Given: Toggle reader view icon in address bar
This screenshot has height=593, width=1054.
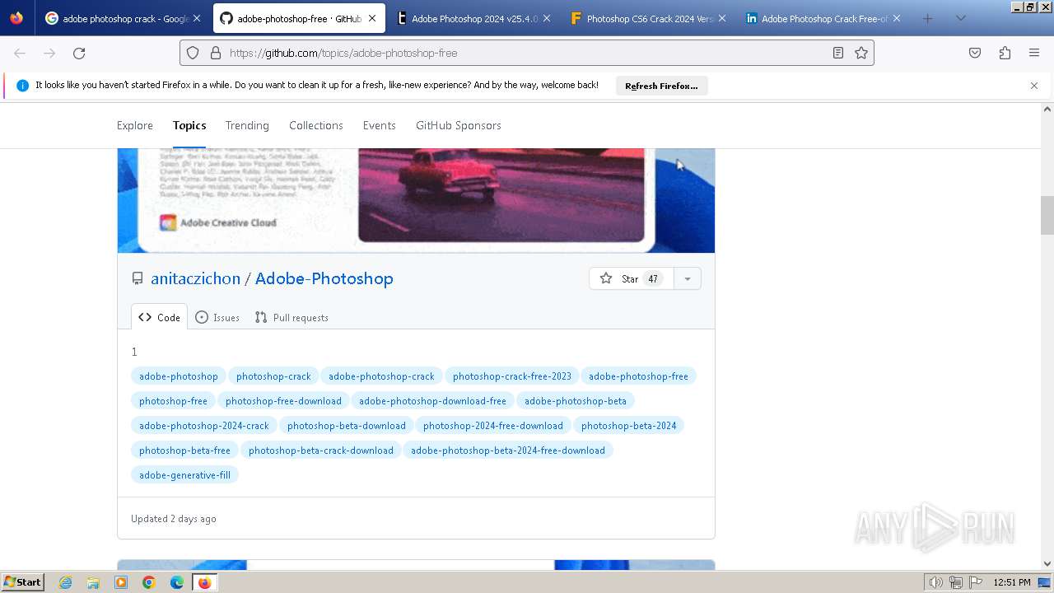Looking at the screenshot, I should point(838,53).
